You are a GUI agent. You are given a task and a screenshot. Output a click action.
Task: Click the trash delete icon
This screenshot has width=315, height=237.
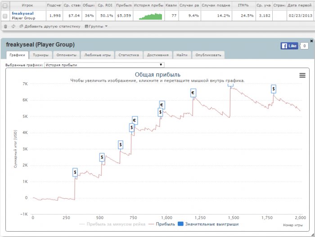point(5,27)
